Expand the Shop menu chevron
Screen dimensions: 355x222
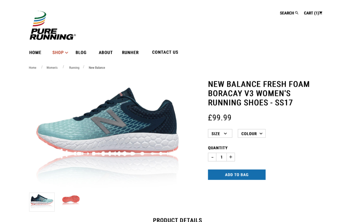point(67,52)
